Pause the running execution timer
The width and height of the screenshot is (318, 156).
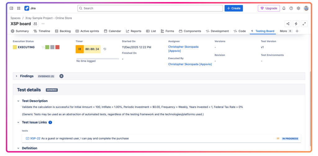(x=79, y=49)
